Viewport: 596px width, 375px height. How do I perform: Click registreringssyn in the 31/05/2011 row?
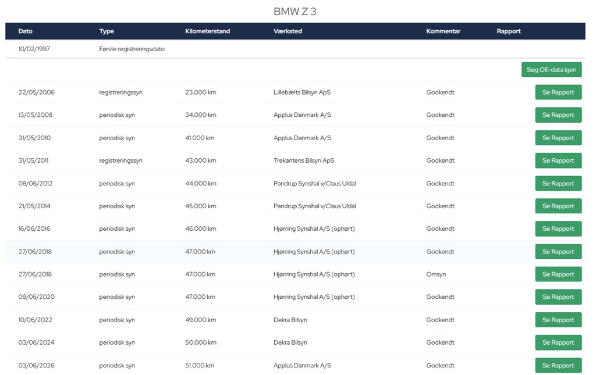(121, 160)
